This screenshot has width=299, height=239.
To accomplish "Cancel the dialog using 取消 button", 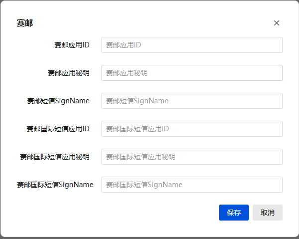I will click(268, 213).
